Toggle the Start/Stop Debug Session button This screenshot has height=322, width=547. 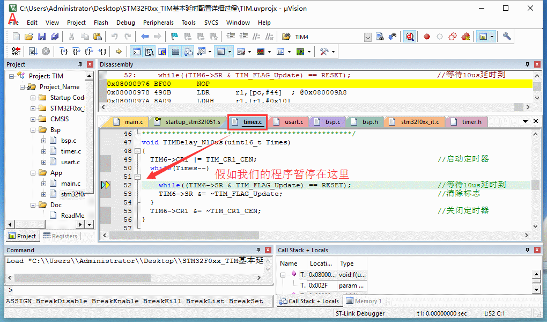[410, 36]
